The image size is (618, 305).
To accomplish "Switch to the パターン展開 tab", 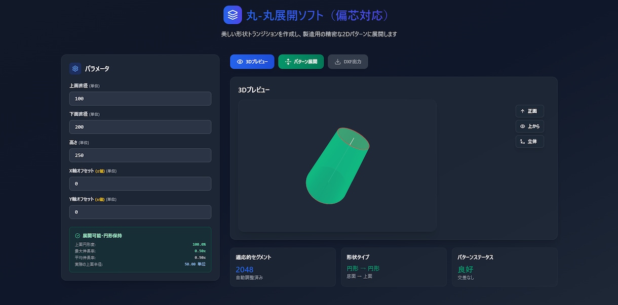I will click(301, 62).
